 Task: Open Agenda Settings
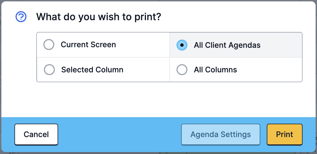pyautogui.click(x=221, y=134)
